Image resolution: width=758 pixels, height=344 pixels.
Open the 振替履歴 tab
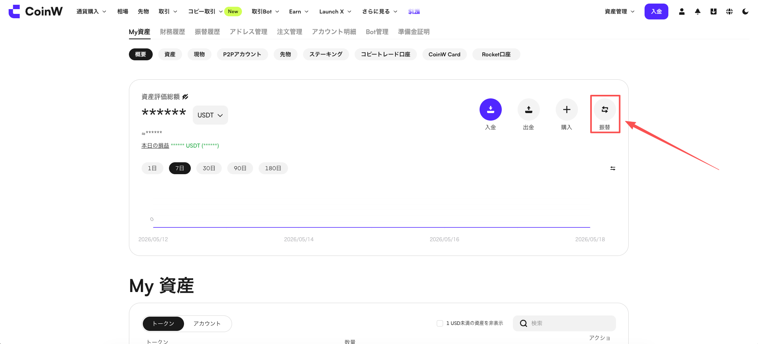point(207,32)
